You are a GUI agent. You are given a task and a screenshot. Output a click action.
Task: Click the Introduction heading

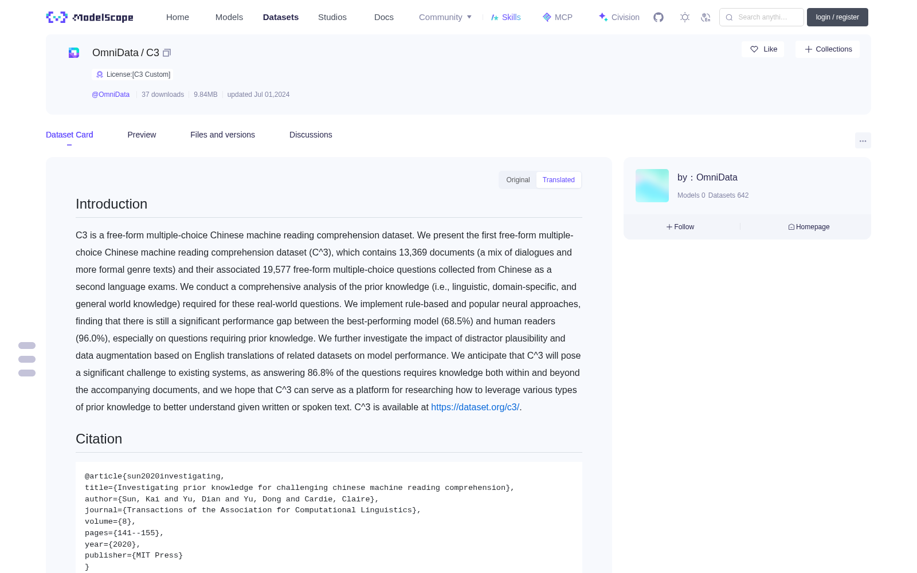111,204
